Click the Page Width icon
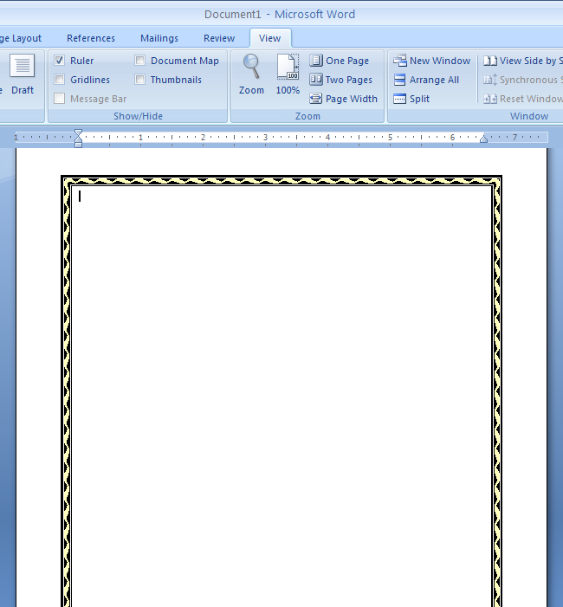The width and height of the screenshot is (563, 607). (316, 99)
